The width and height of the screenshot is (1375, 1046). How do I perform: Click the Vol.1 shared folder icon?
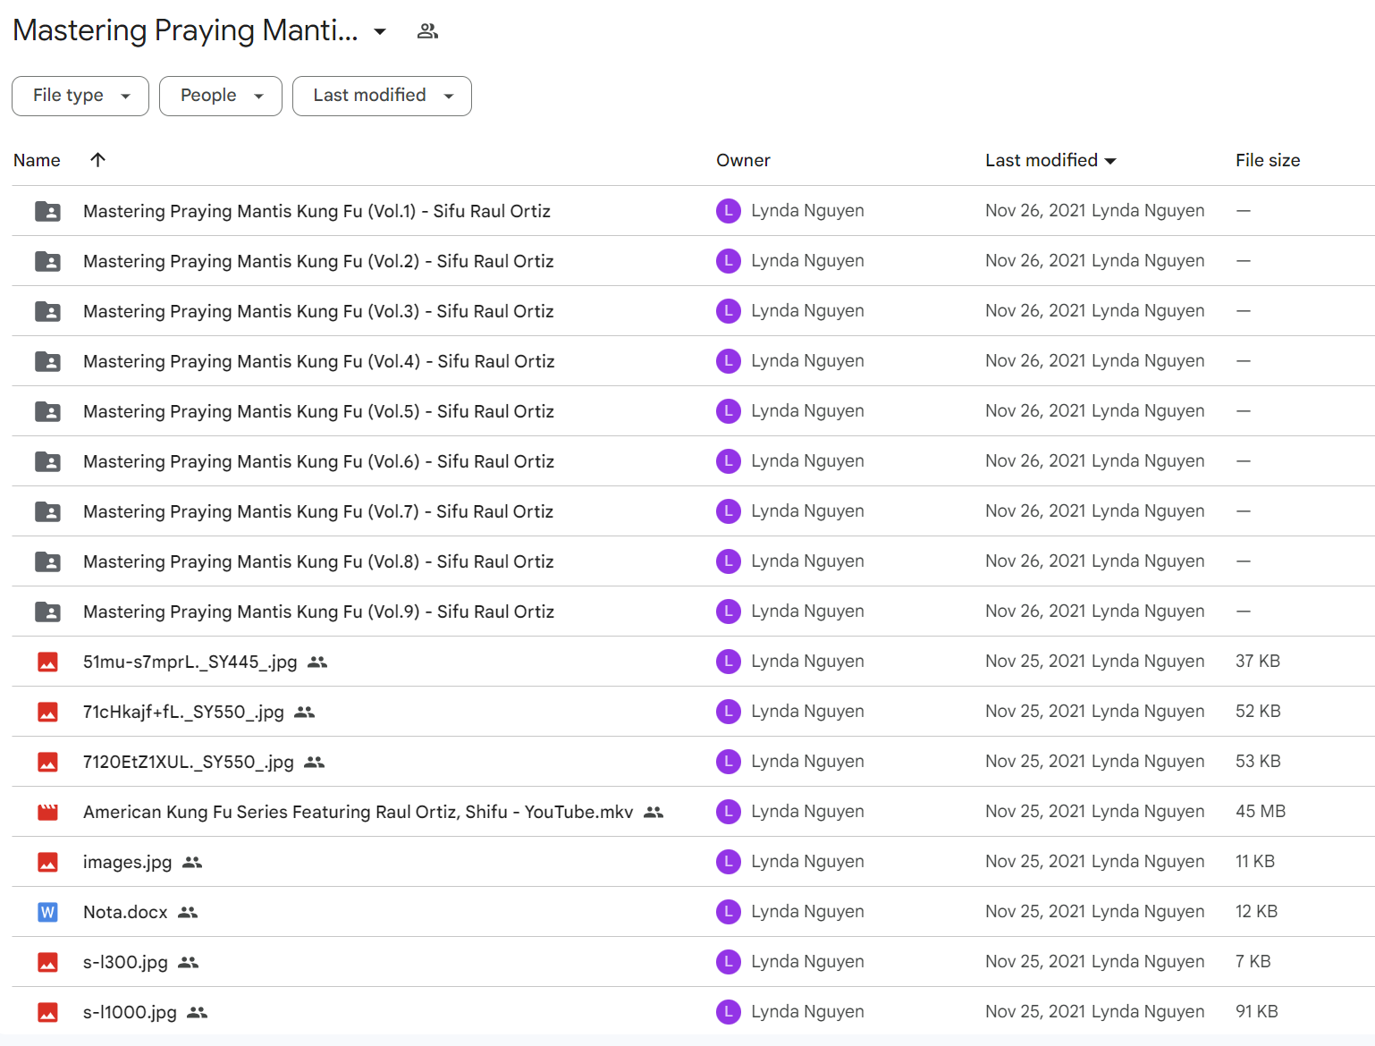tap(47, 211)
